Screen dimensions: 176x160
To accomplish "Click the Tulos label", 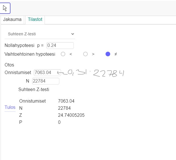I will 10,107.
